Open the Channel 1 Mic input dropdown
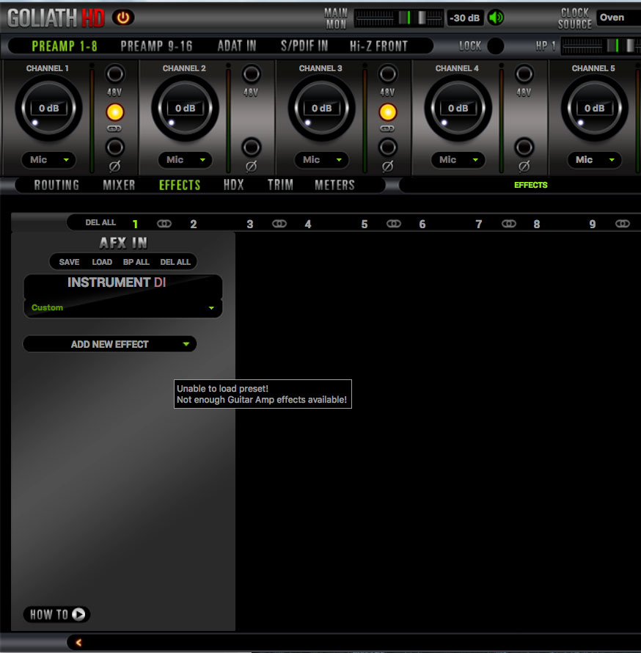This screenshot has height=653, width=641. pos(48,160)
